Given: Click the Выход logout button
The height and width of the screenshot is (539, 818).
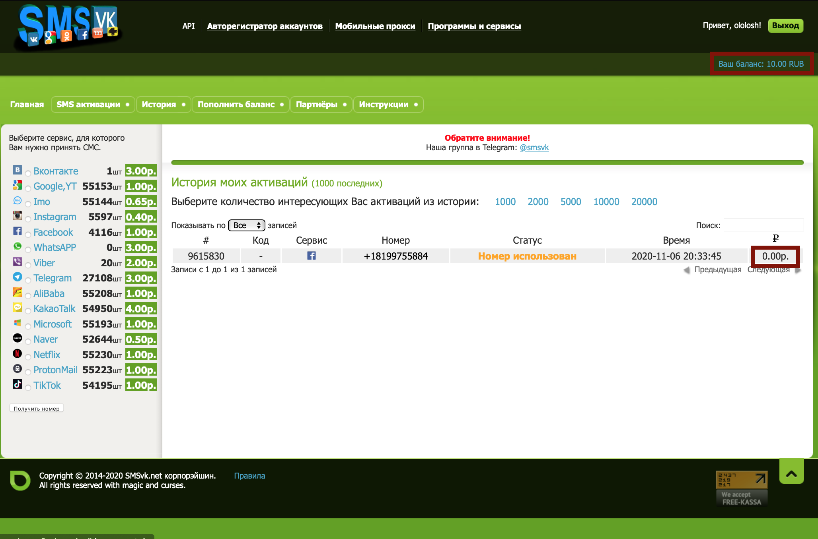Looking at the screenshot, I should [785, 26].
